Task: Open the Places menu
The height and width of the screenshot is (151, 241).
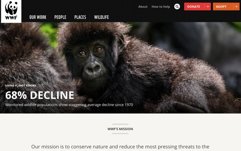Action: [x=80, y=17]
